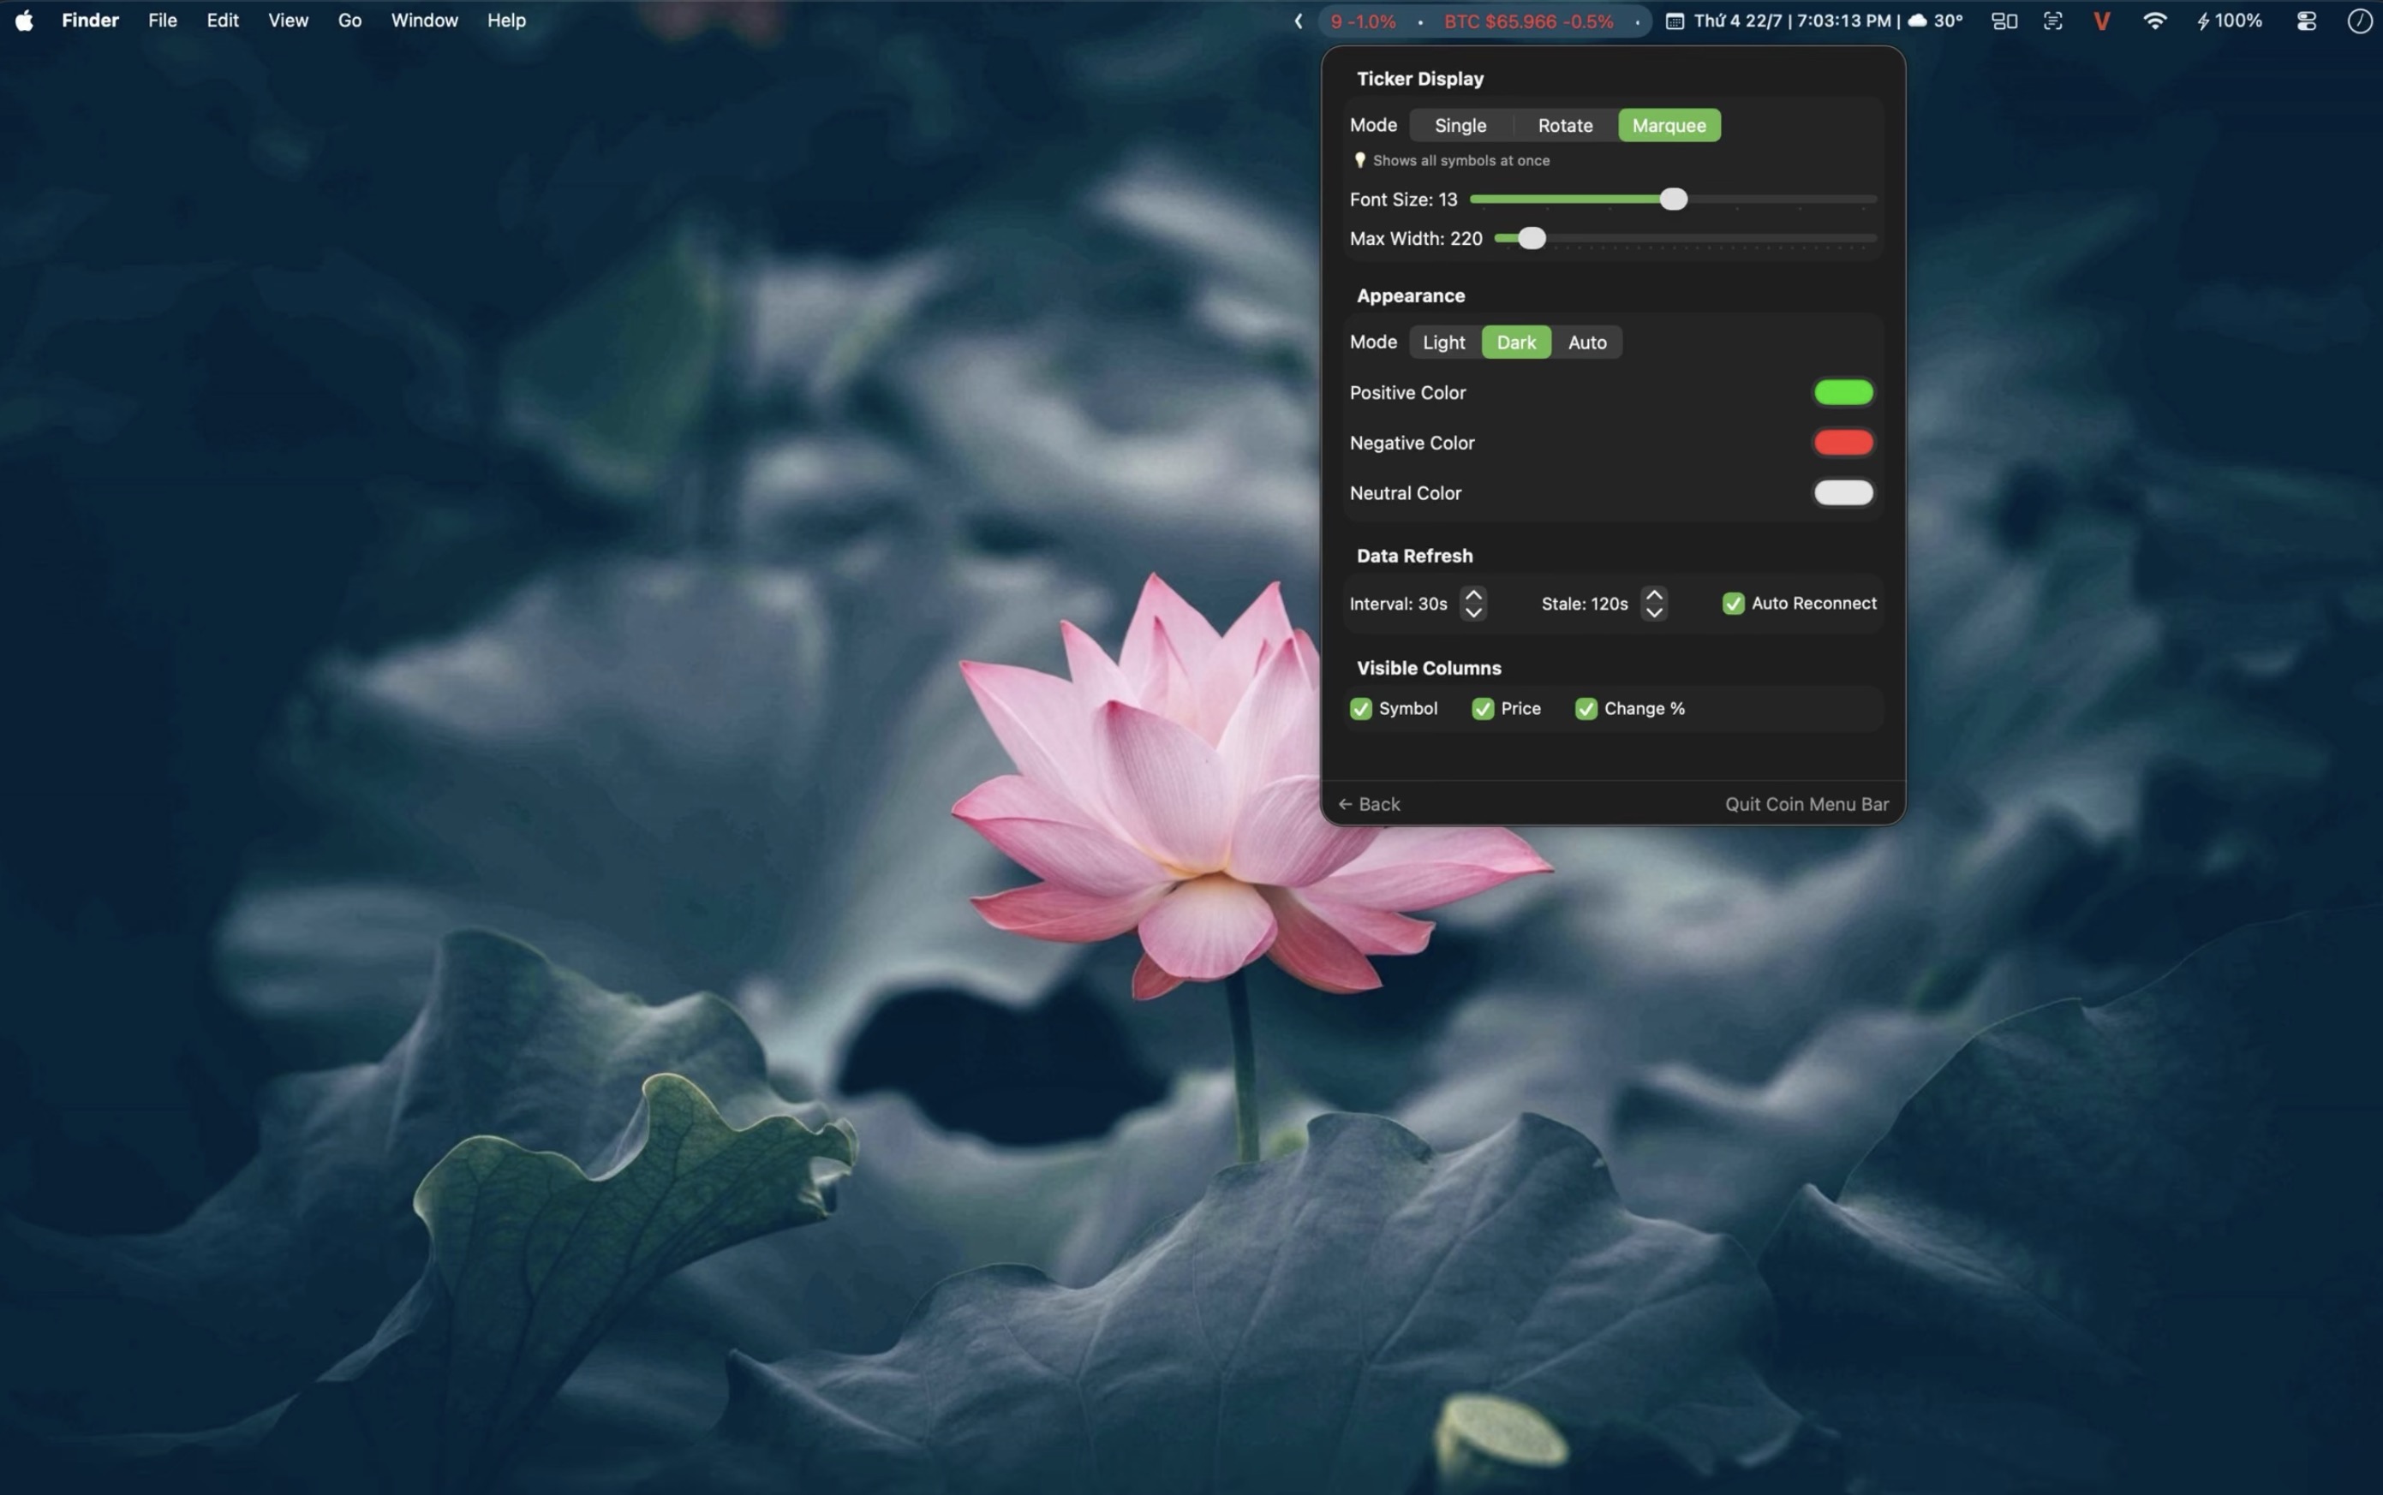Viewport: 2383px width, 1495px height.
Task: Toggle the Auto Reconnect checkbox
Action: 1733,605
